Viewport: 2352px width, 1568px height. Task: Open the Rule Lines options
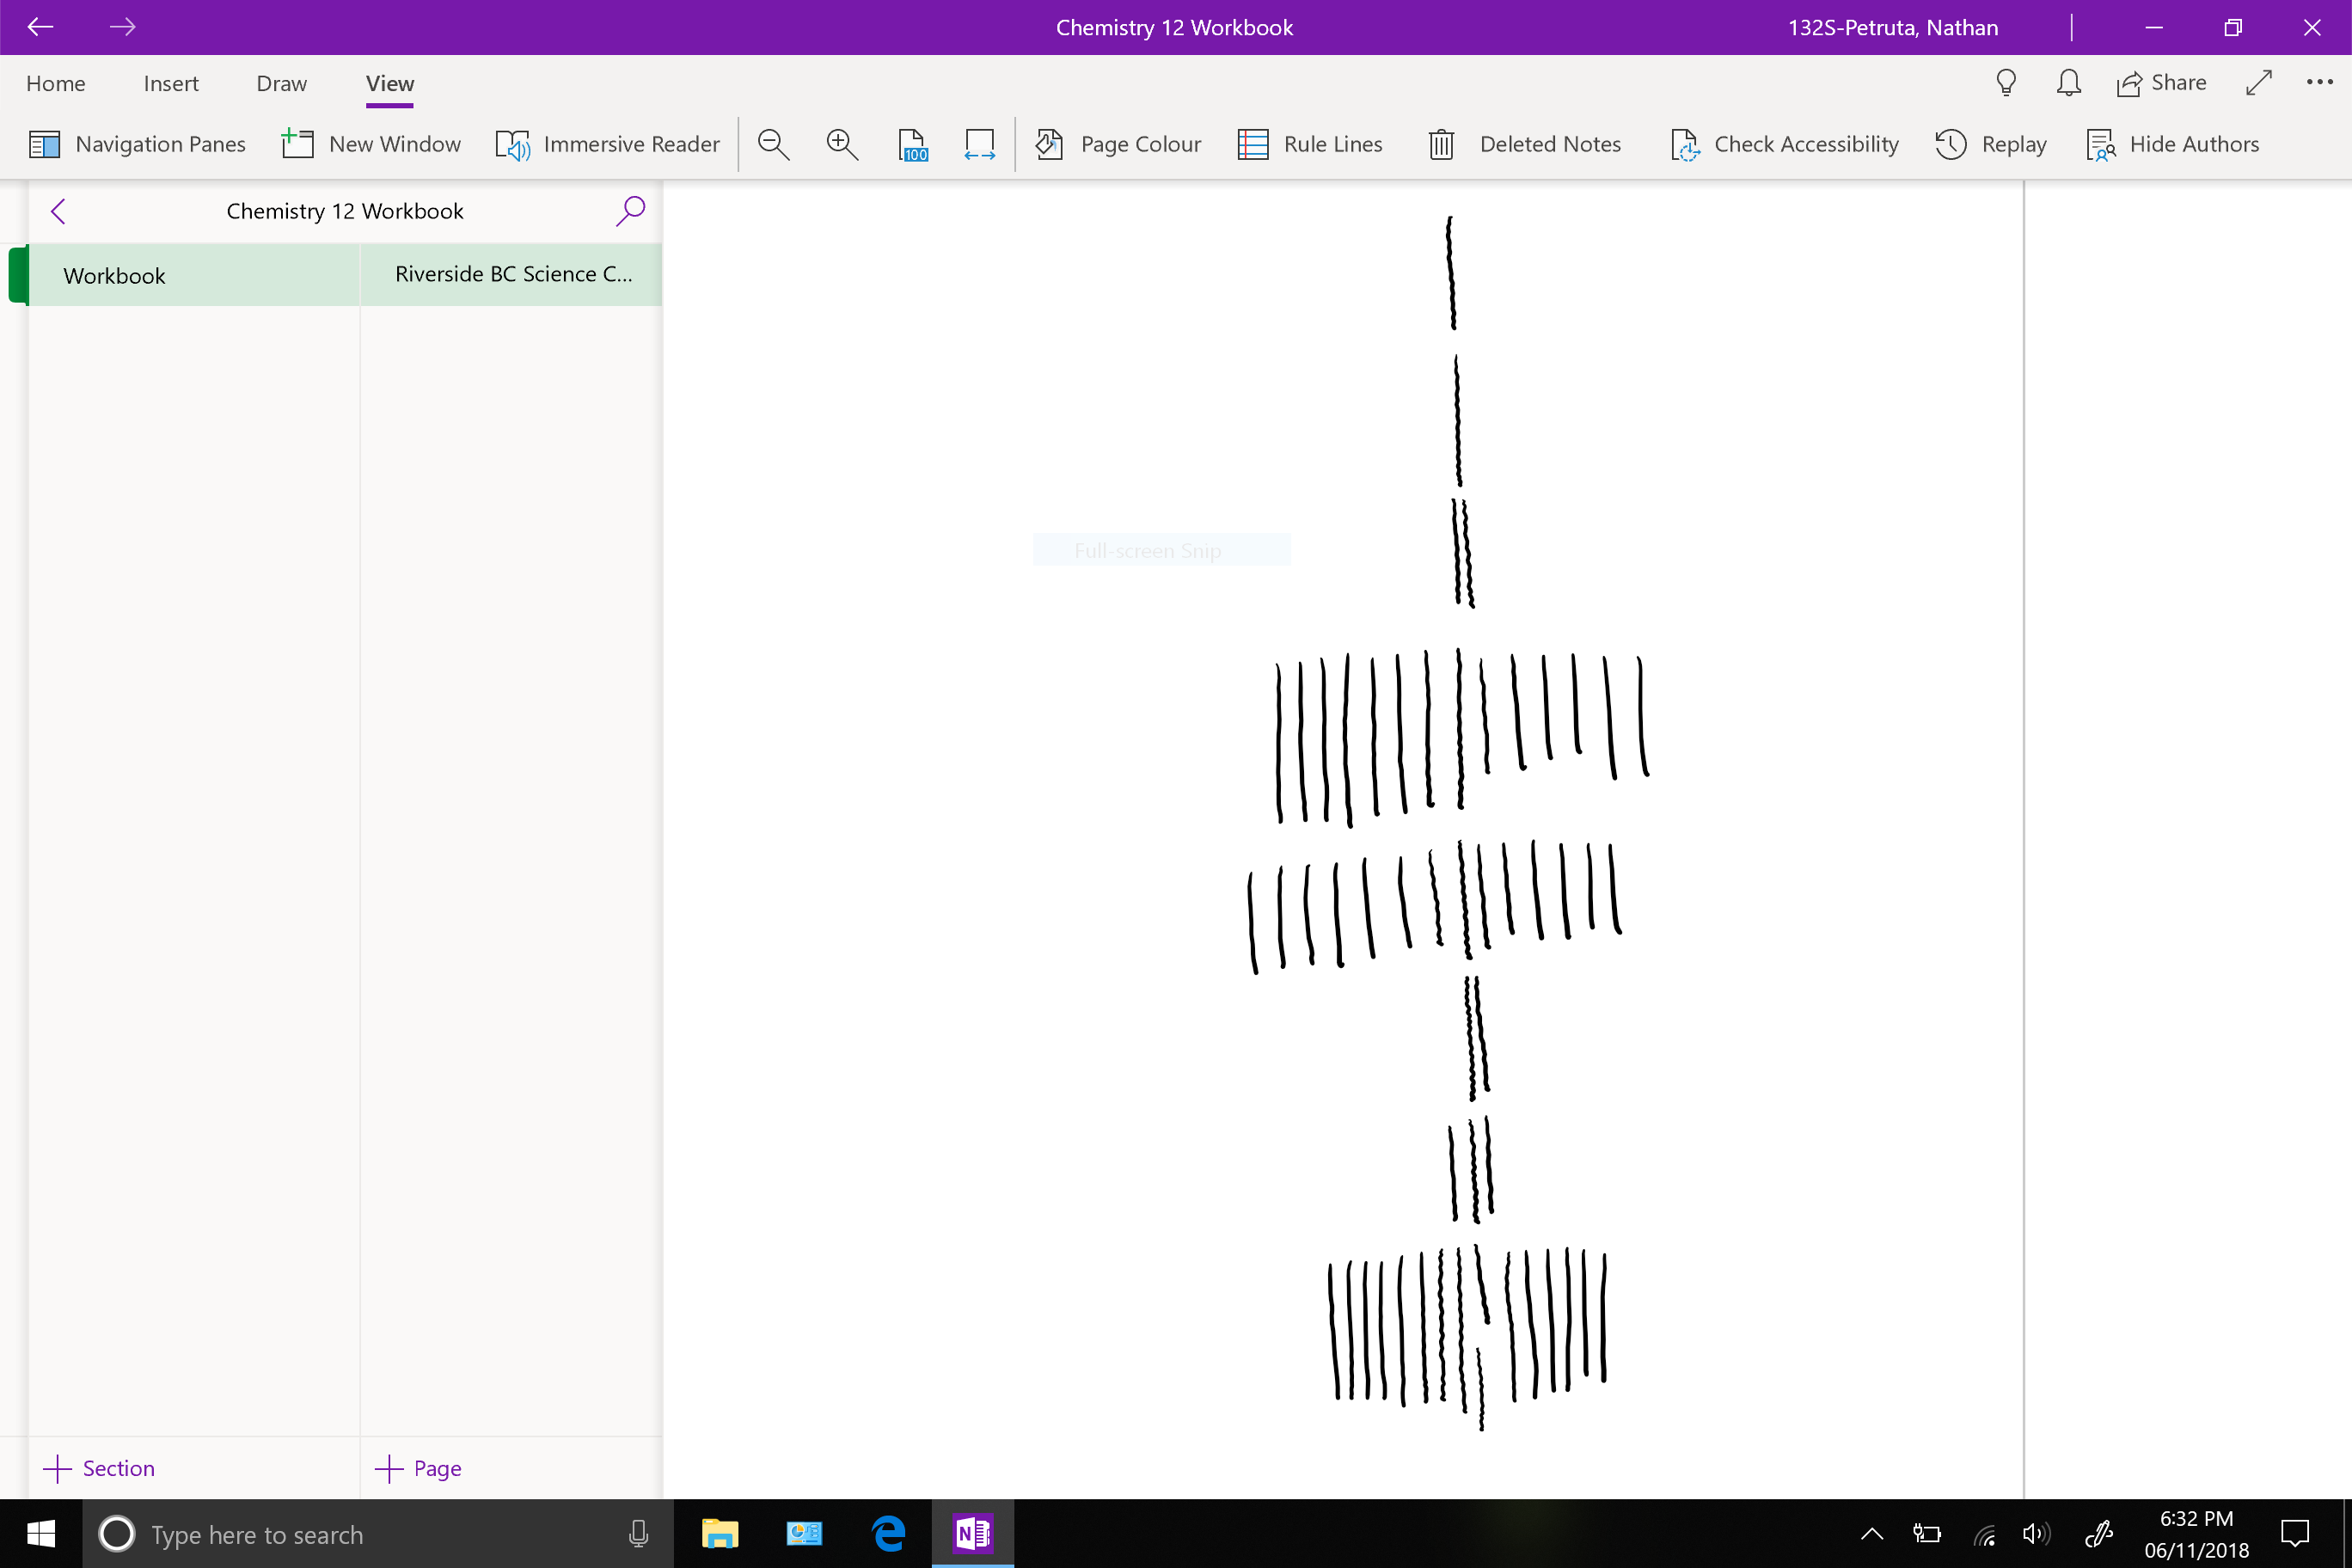point(1310,145)
